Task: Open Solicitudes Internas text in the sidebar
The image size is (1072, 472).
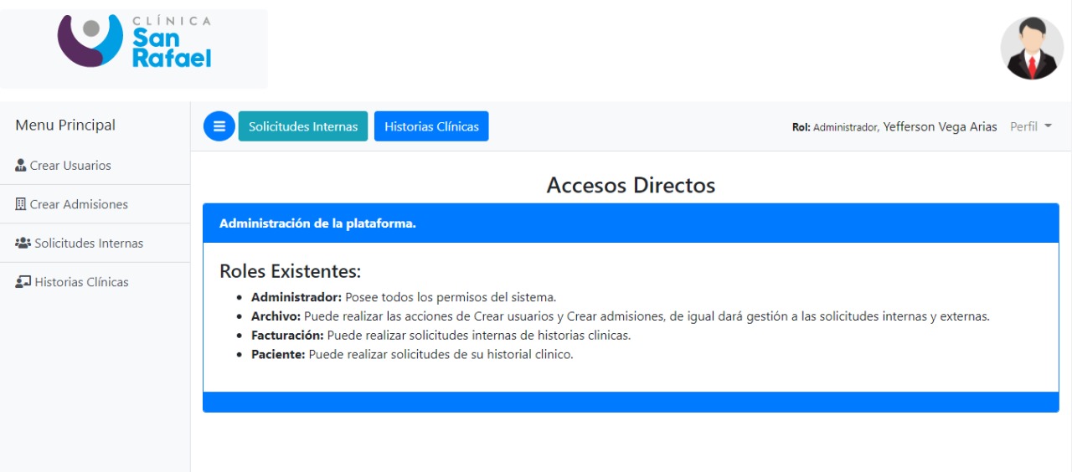Action: click(x=89, y=244)
